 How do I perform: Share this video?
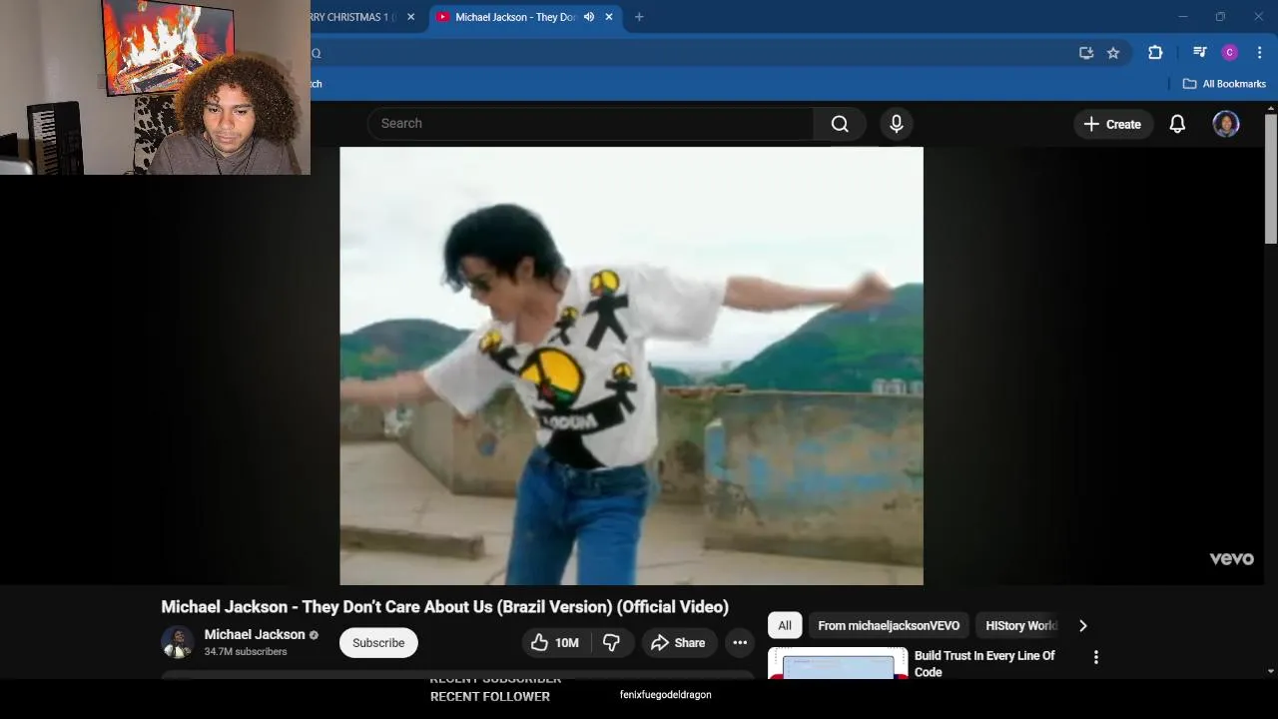pyautogui.click(x=678, y=643)
